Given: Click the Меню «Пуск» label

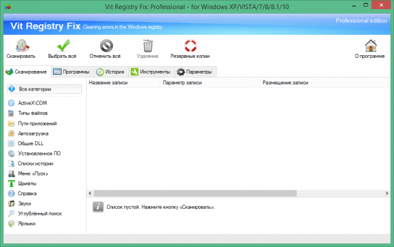Looking at the screenshot, I should (x=33, y=173).
